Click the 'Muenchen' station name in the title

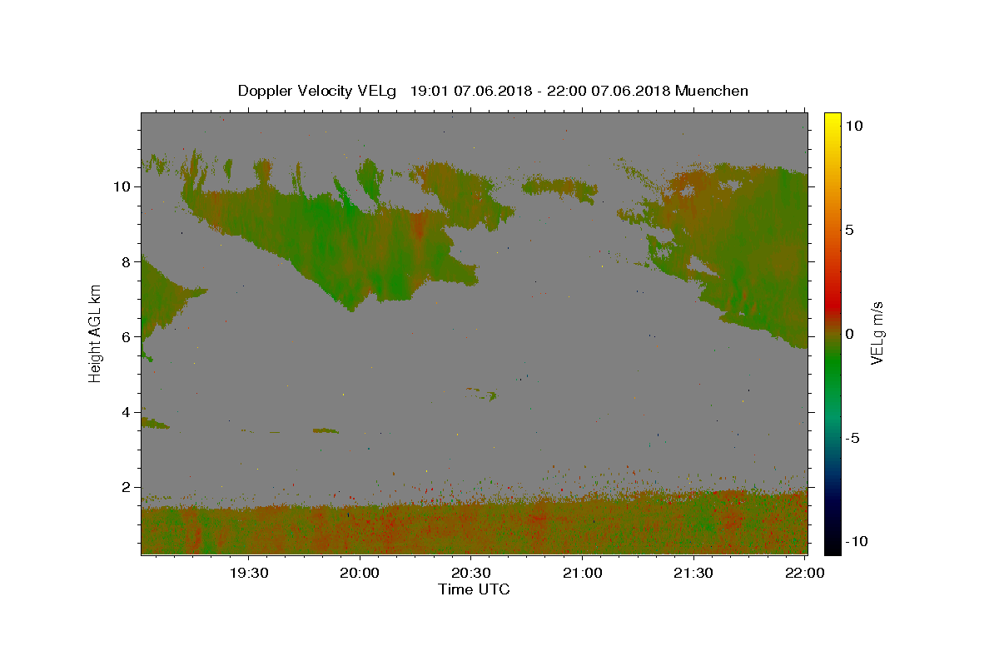coord(712,91)
